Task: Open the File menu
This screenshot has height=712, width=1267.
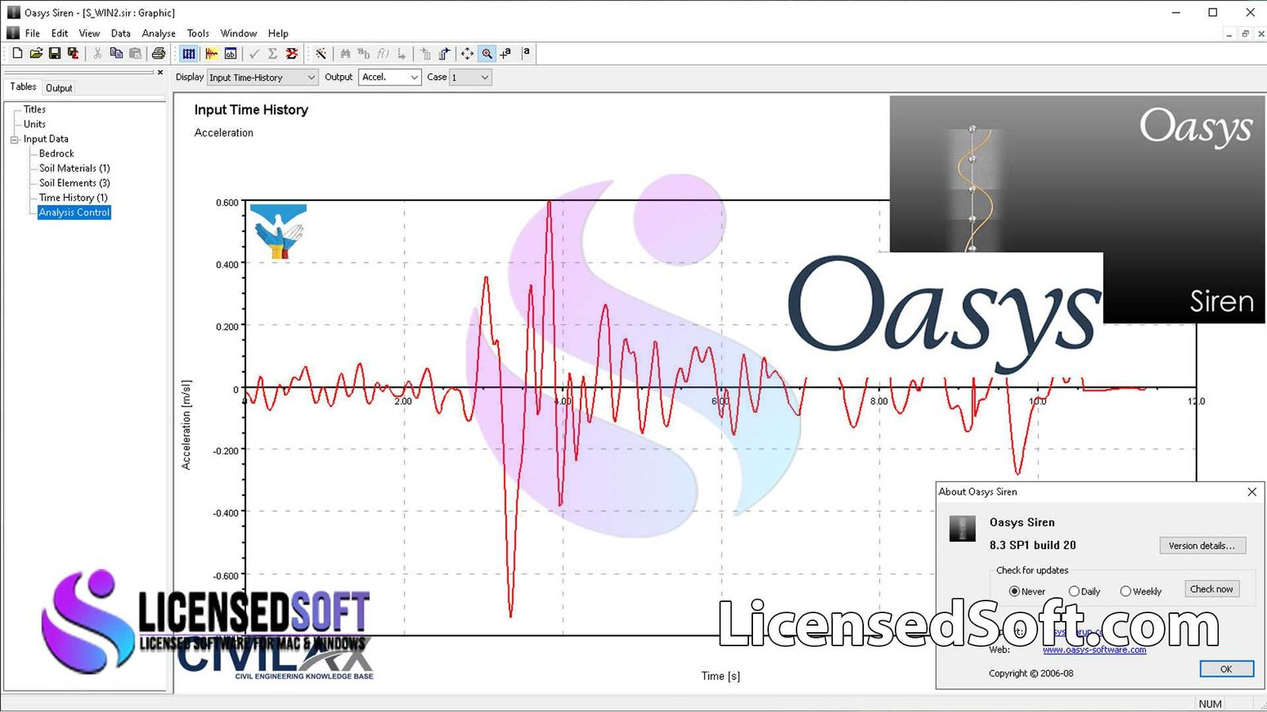Action: (32, 33)
